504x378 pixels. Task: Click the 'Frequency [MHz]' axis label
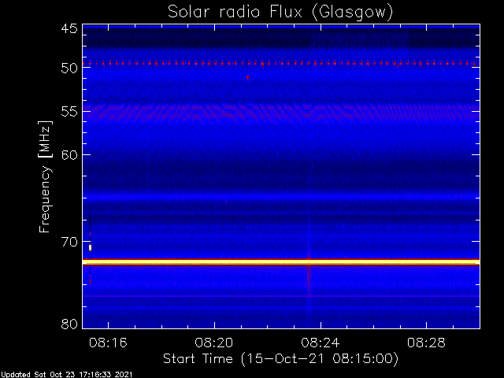(45, 176)
